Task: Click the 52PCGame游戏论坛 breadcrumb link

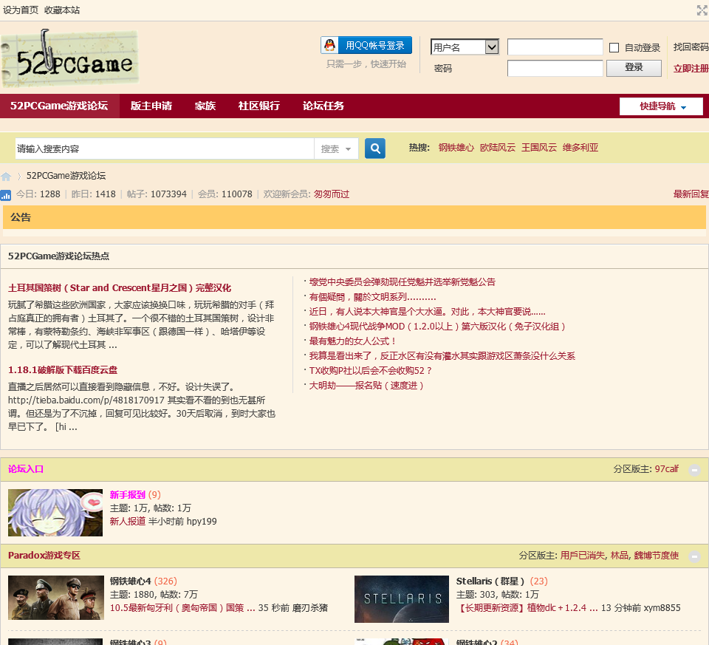Action: point(66,176)
